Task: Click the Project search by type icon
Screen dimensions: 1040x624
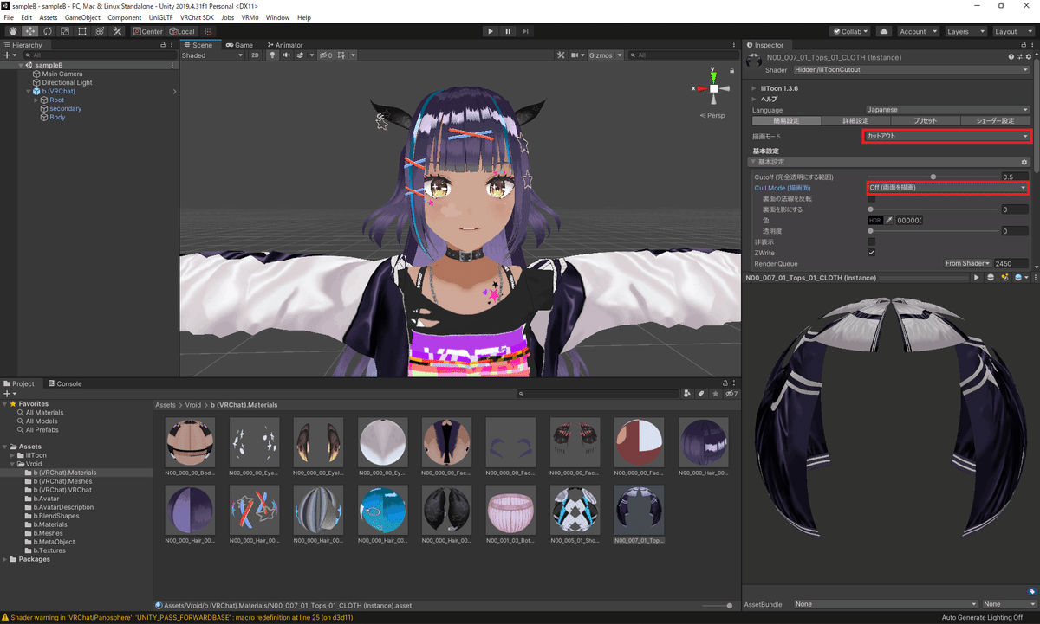Action: pos(686,394)
